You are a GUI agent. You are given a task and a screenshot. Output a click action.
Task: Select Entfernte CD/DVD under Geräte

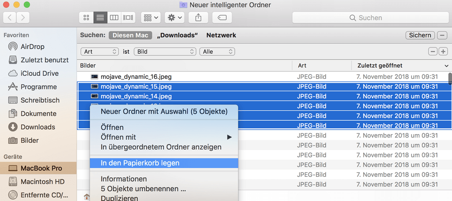tap(38, 195)
